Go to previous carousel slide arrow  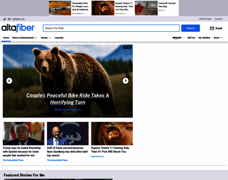click(x=9, y=81)
